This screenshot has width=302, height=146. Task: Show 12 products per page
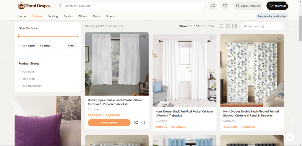click(x=198, y=26)
